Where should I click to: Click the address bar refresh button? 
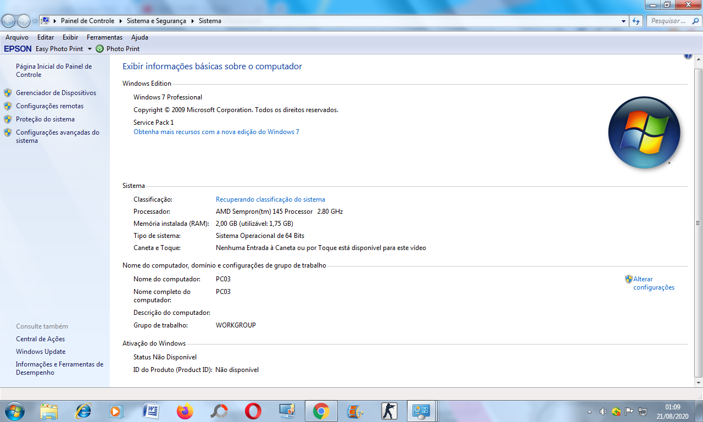[x=636, y=21]
